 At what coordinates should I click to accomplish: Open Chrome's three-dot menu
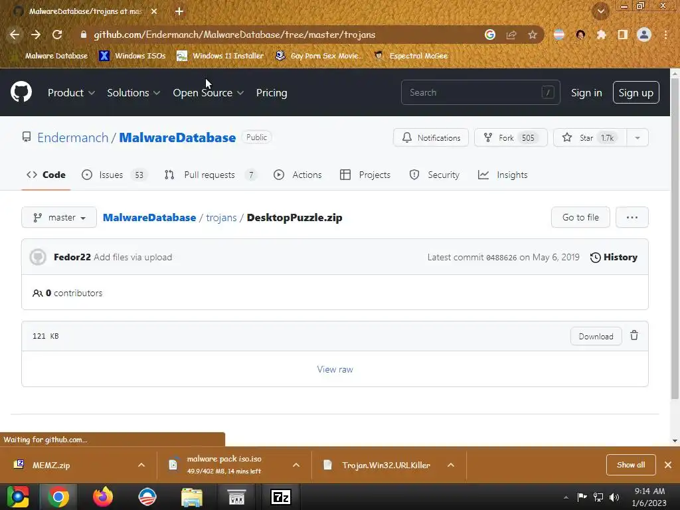coord(665,35)
